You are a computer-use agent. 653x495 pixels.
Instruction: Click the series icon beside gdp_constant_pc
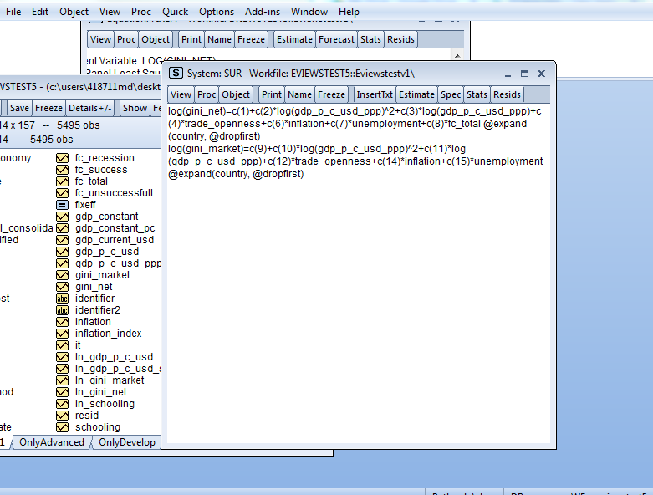tap(62, 228)
